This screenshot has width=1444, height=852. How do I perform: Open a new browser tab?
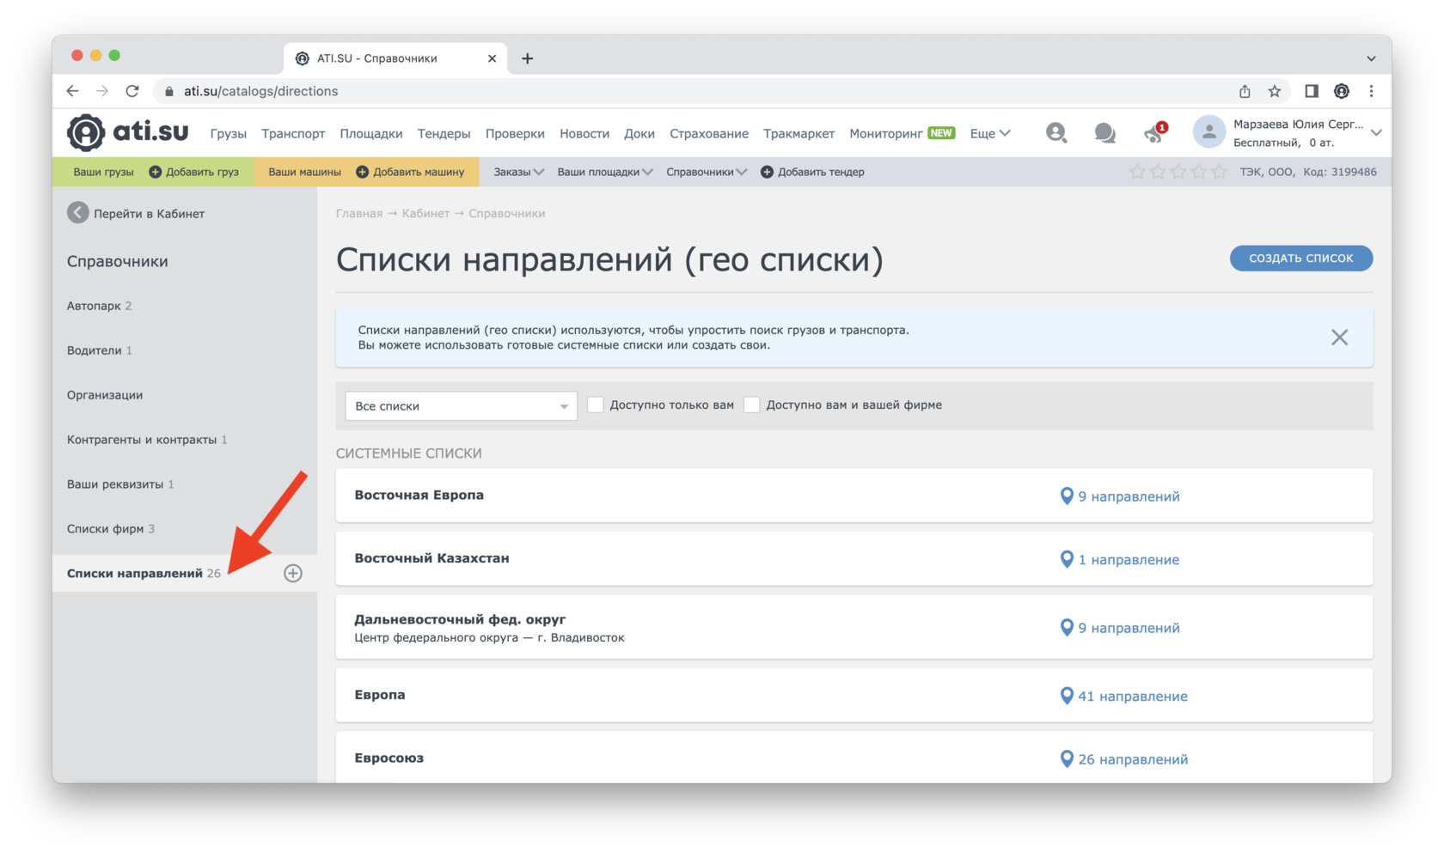pyautogui.click(x=528, y=58)
